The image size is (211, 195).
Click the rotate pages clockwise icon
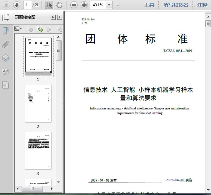coord(59,29)
